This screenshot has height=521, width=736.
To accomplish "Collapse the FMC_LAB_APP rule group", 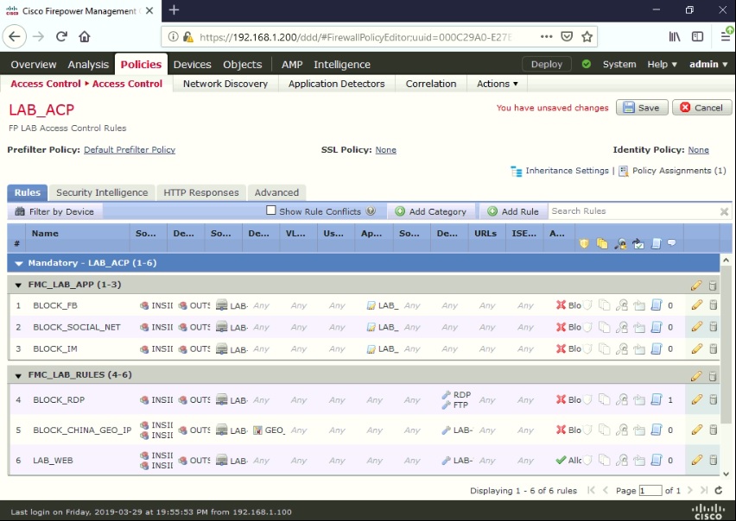I will click(x=19, y=284).
